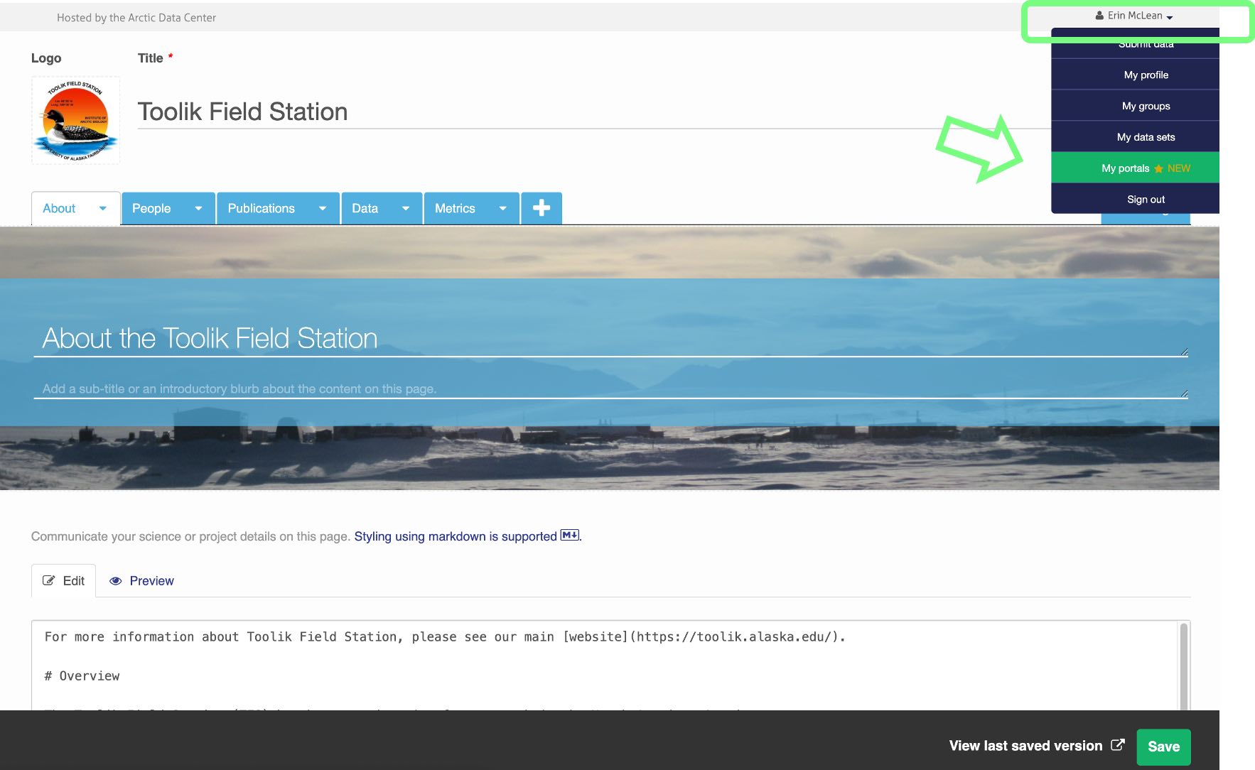
Task: Edit the About the Toolik Field Station heading
Action: coord(611,338)
